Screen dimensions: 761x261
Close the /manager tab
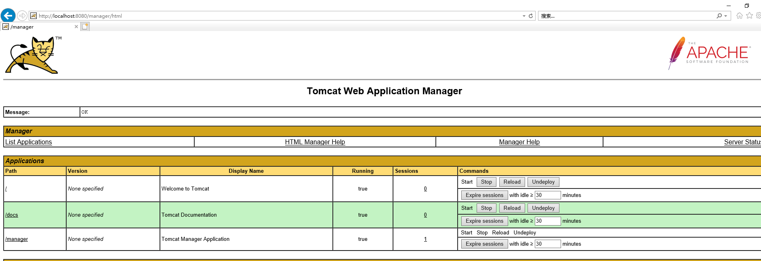pos(76,27)
